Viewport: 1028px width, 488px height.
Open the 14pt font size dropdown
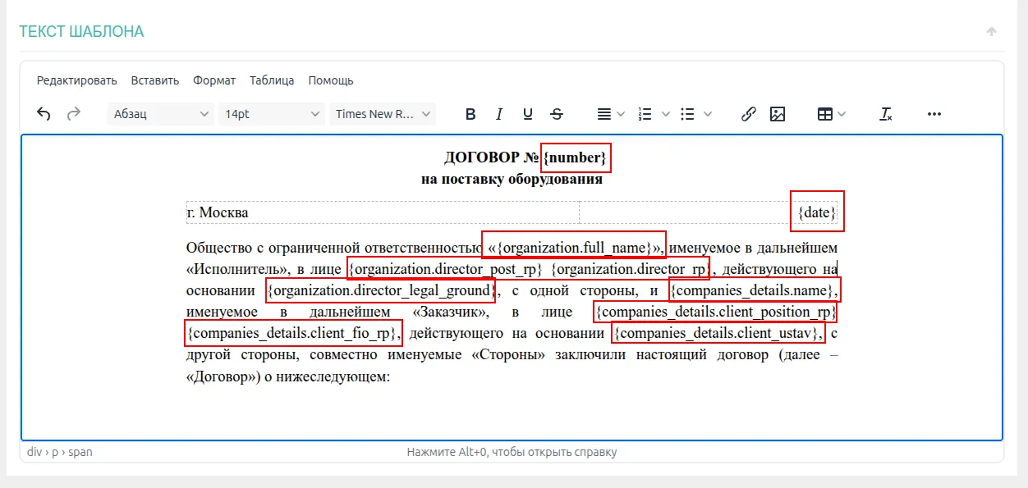[272, 114]
